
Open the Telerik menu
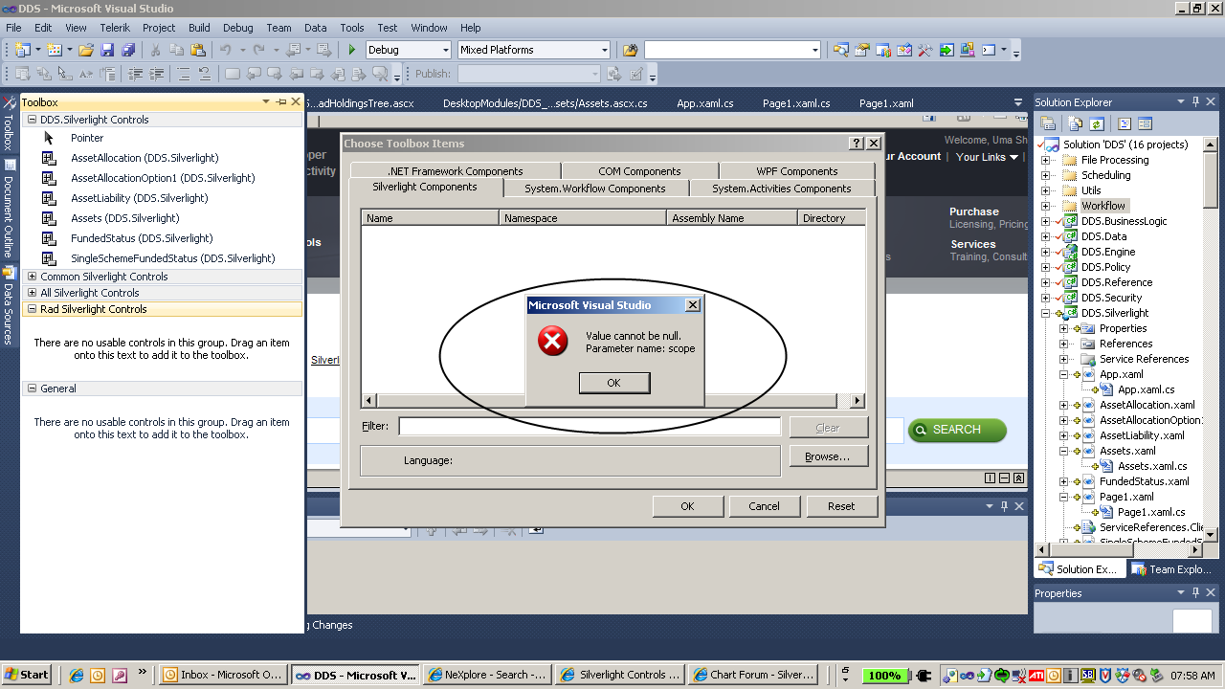point(115,28)
